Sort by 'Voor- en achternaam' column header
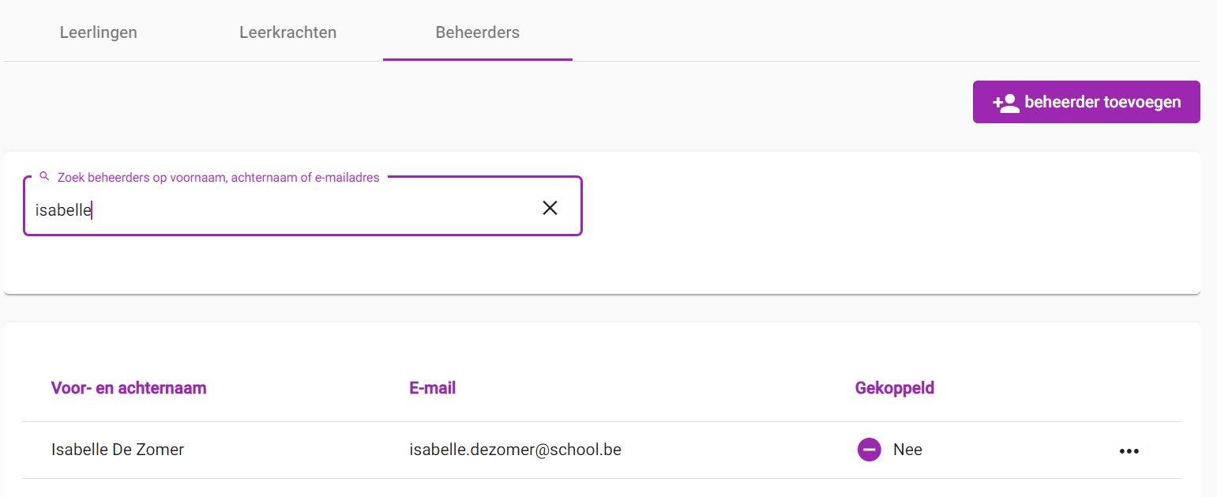Image resolution: width=1217 pixels, height=497 pixels. (129, 388)
